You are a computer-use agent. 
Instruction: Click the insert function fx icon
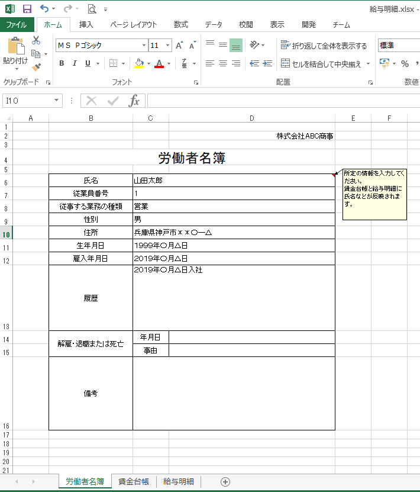(x=134, y=101)
